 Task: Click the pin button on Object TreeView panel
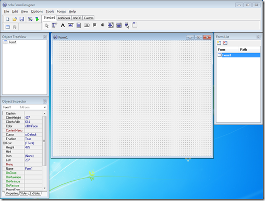[x=45, y=37]
